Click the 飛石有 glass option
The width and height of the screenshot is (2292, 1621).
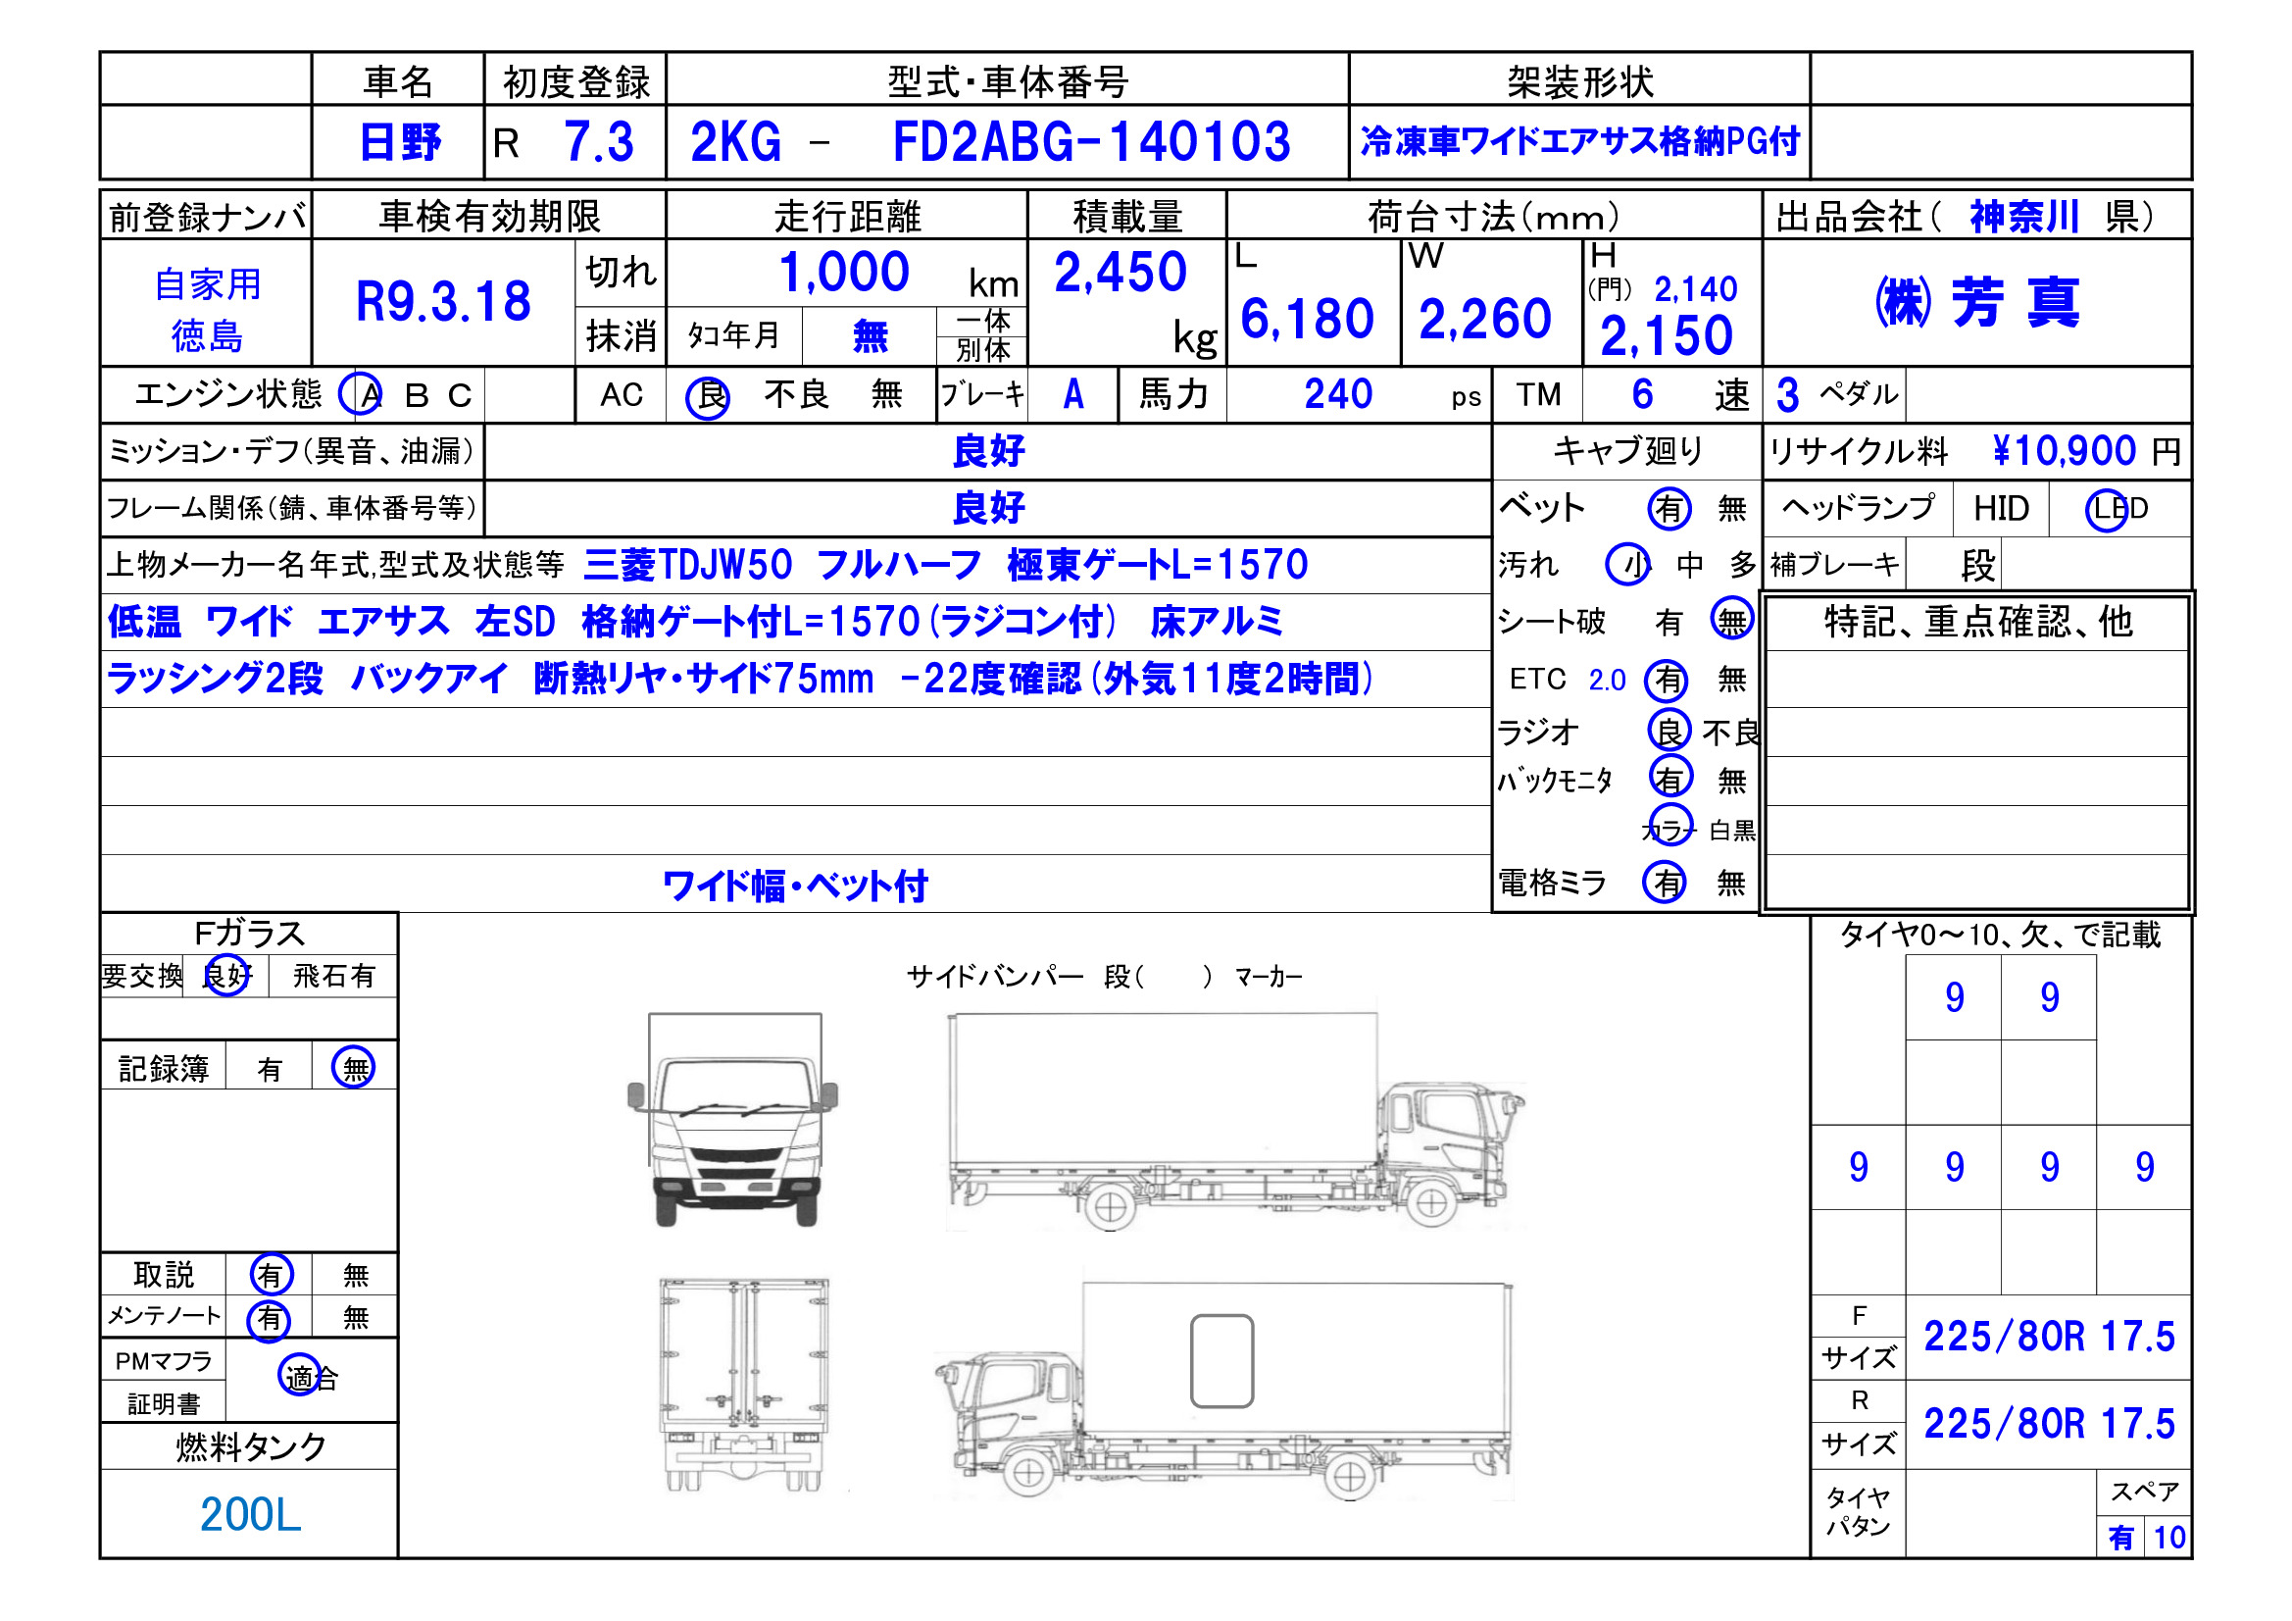333,976
